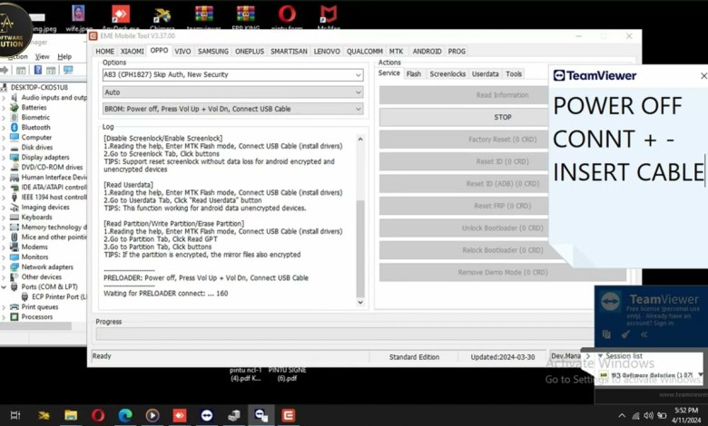Viewport: 708px width, 426px height.
Task: Open the device model dropdown showing A83 (CPH1827)
Action: click(x=232, y=75)
